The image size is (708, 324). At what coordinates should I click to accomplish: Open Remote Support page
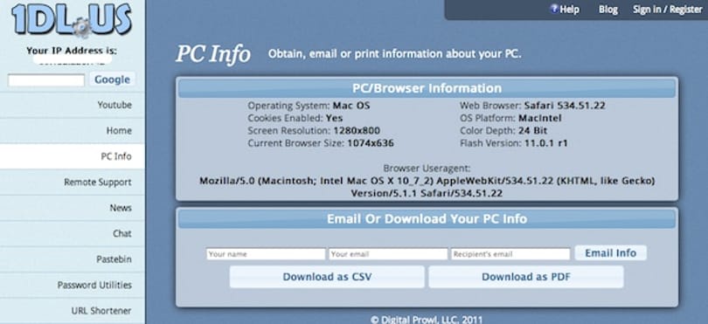73,183
